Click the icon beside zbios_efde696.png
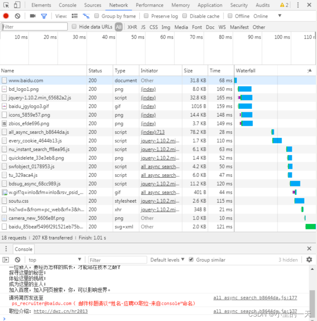The width and height of the screenshot is (317, 321). 4,124
